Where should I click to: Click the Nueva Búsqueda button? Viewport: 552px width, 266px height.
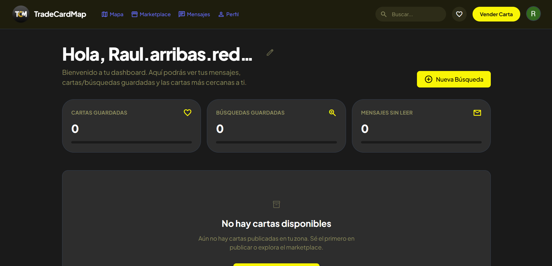[454, 79]
